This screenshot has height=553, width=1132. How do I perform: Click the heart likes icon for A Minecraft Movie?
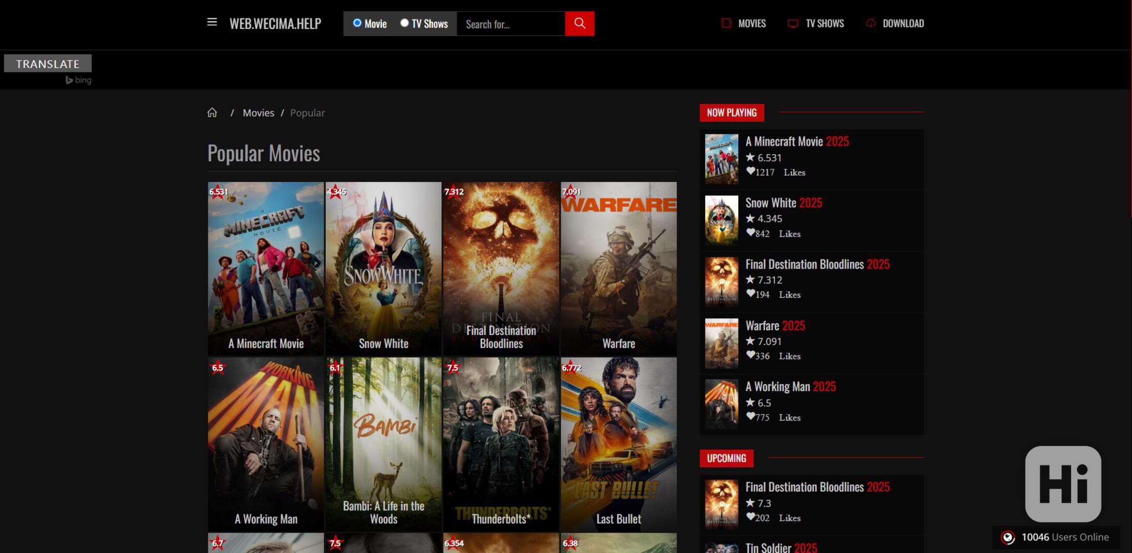click(x=750, y=172)
